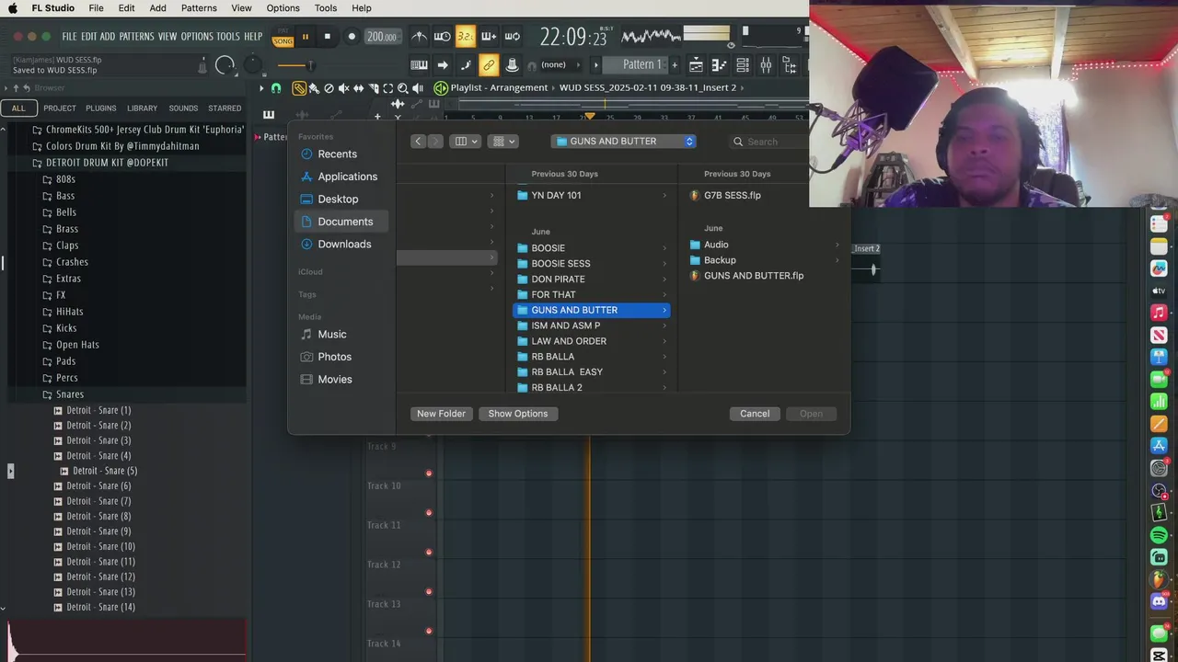Click the New Folder button
The width and height of the screenshot is (1178, 662).
point(441,414)
